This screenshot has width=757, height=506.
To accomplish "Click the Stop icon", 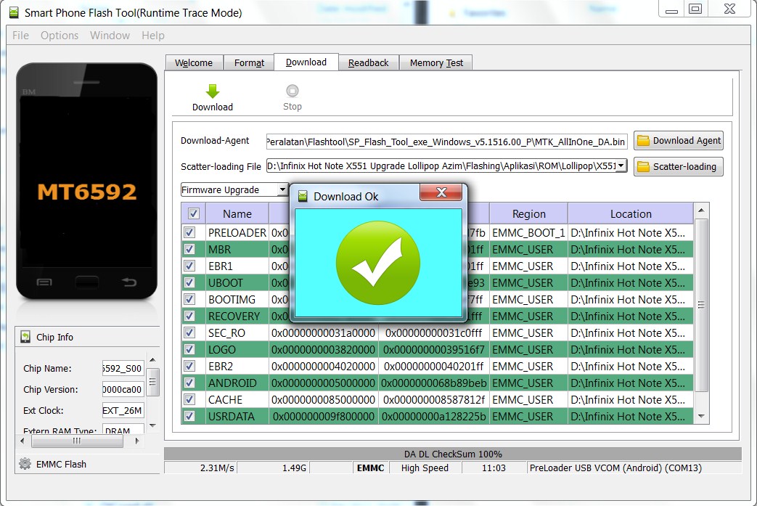I will (292, 91).
